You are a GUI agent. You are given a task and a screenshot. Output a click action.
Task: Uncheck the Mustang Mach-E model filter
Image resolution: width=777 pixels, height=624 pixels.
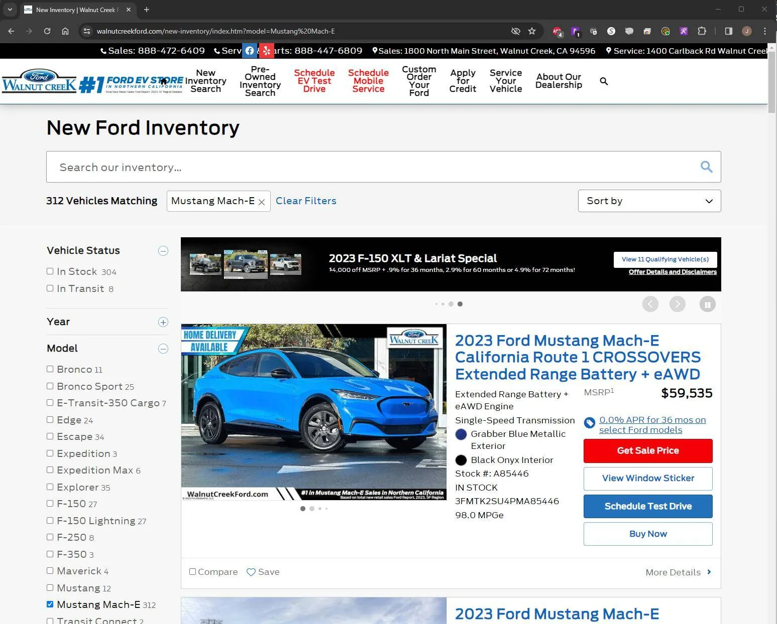click(x=50, y=604)
